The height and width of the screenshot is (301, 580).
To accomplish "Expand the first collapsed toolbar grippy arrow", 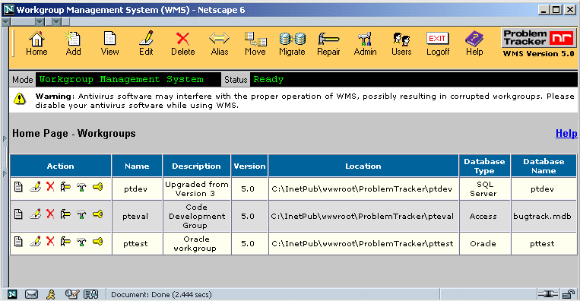I will point(40,22).
